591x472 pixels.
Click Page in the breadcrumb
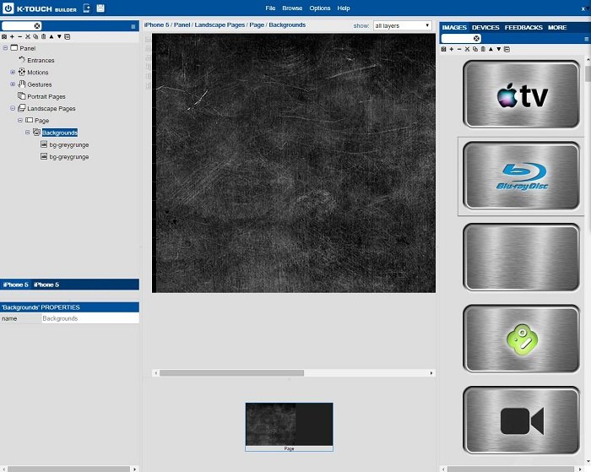pyautogui.click(x=257, y=24)
